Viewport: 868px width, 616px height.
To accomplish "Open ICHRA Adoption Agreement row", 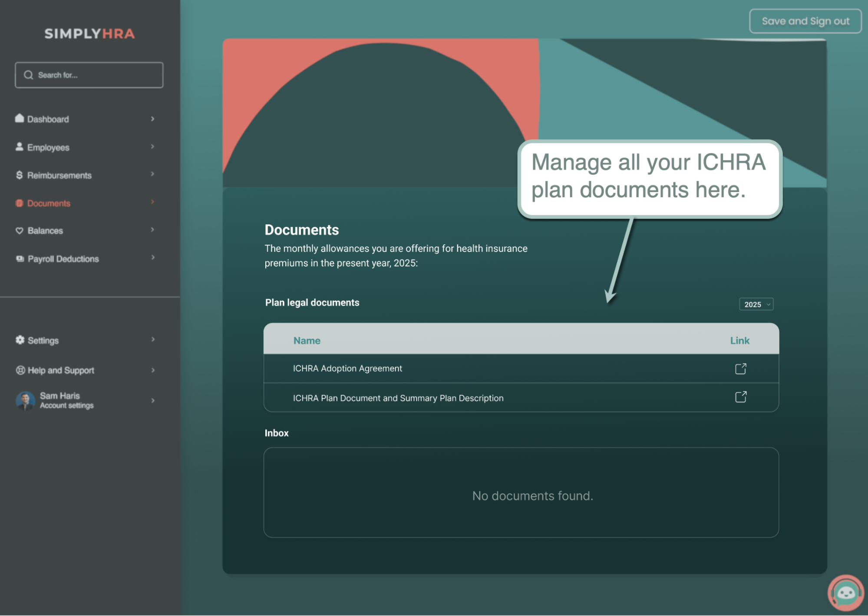I will click(347, 369).
